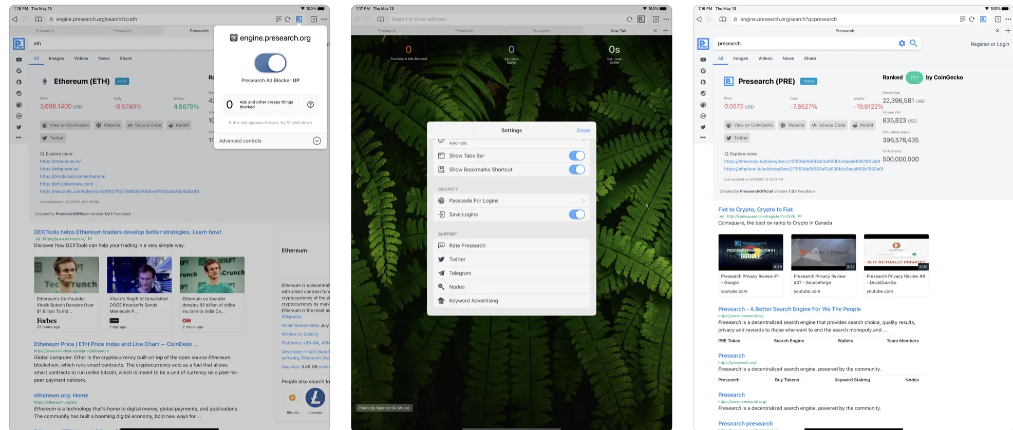This screenshot has height=430, width=1013.
Task: Disable Show Bookmarks Shortcut switch
Action: point(577,169)
